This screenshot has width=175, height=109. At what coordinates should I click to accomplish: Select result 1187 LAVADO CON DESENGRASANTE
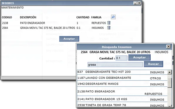122,78
